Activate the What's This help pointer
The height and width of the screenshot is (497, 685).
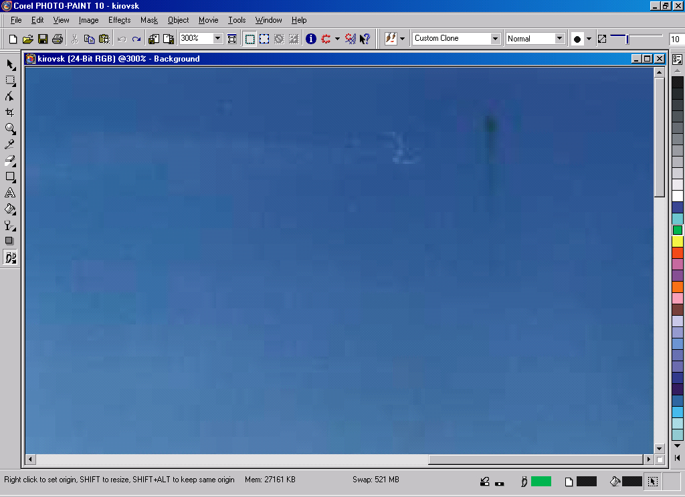(365, 39)
